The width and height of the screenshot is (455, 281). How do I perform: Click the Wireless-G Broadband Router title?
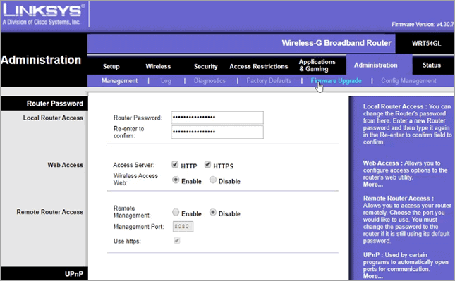(336, 43)
